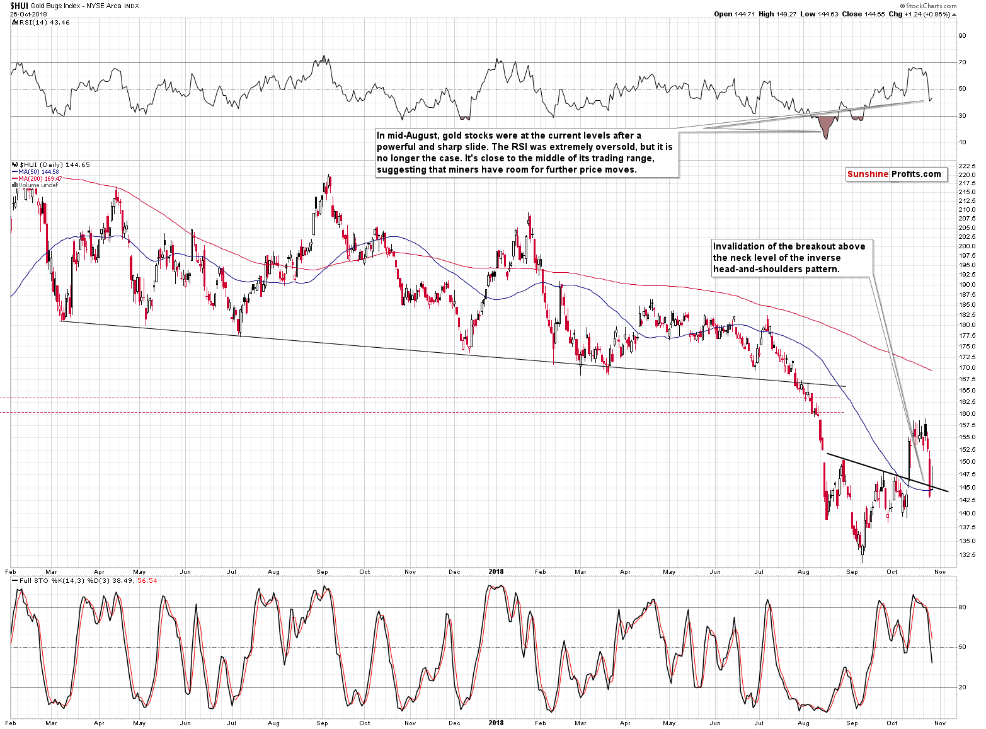Click the $HUI ticker symbol in the title
Screen dimensions: 986x729
click(19, 6)
